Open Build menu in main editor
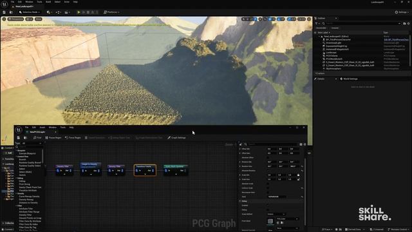Viewport: 412px width, 232px height. point(48,2)
